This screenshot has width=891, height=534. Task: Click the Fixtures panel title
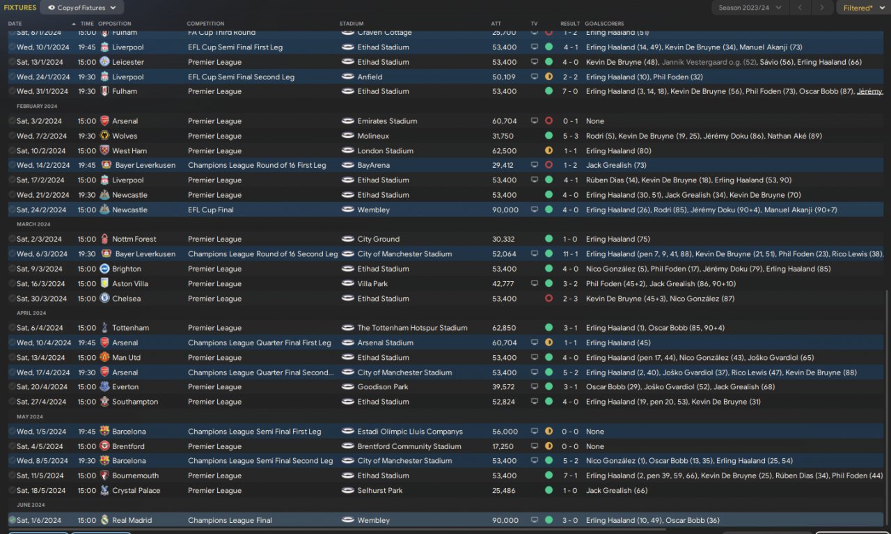(x=20, y=8)
